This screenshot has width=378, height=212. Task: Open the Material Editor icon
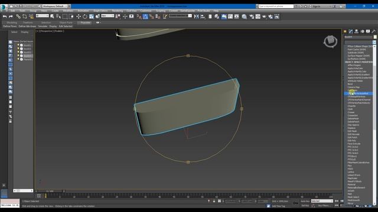point(245,16)
